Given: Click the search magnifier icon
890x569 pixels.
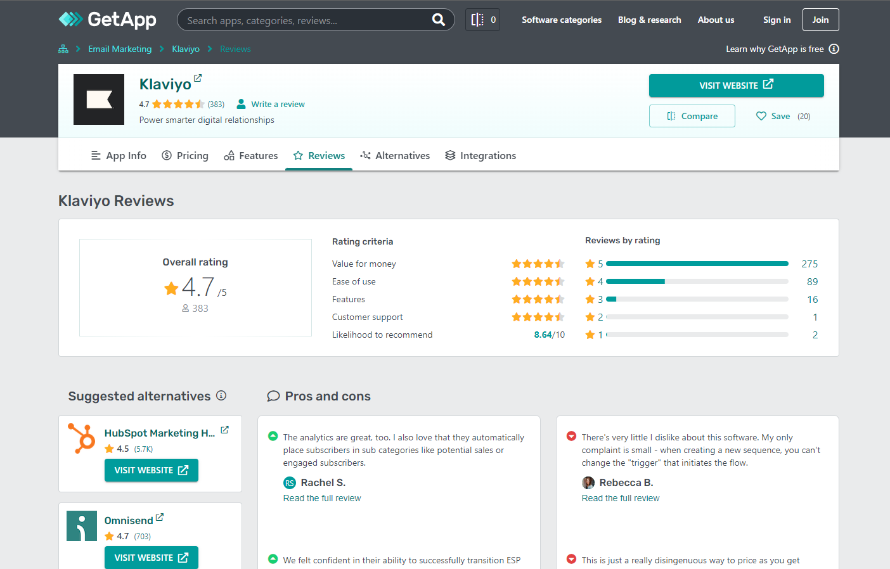Looking at the screenshot, I should coord(438,20).
